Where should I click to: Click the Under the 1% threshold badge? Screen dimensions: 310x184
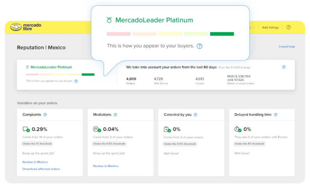click(37, 144)
